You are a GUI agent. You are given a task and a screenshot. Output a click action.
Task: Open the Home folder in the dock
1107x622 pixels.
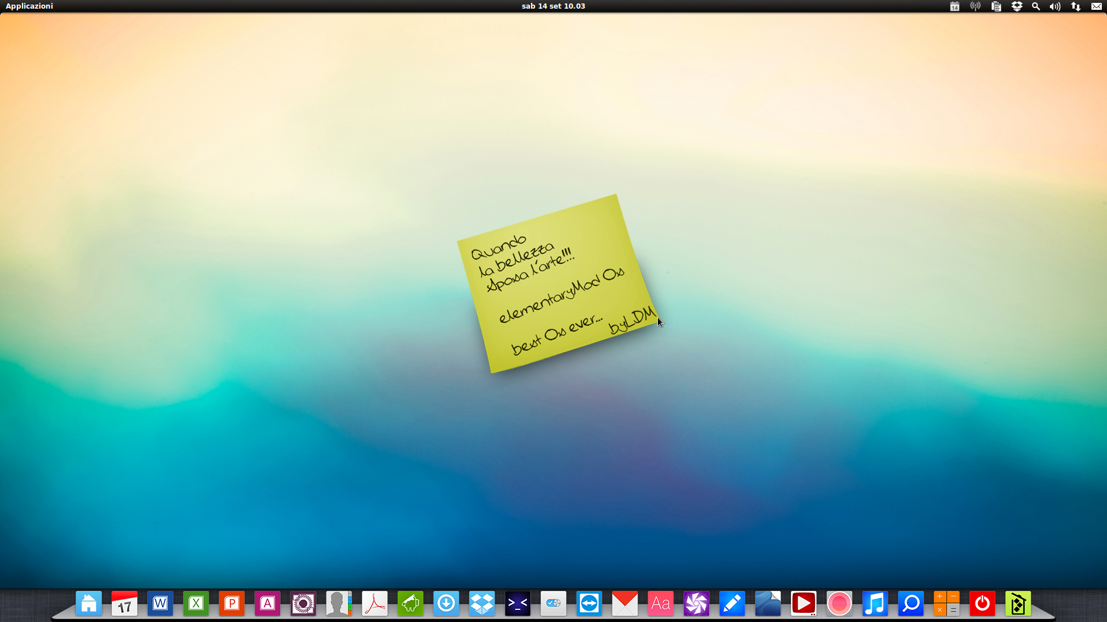pyautogui.click(x=89, y=604)
